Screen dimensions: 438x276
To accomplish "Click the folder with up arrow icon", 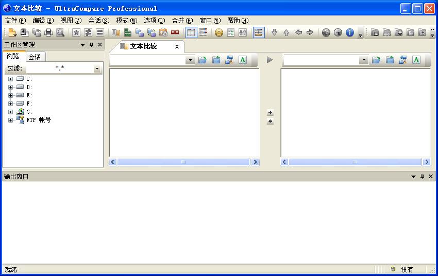I will click(x=422, y=32).
